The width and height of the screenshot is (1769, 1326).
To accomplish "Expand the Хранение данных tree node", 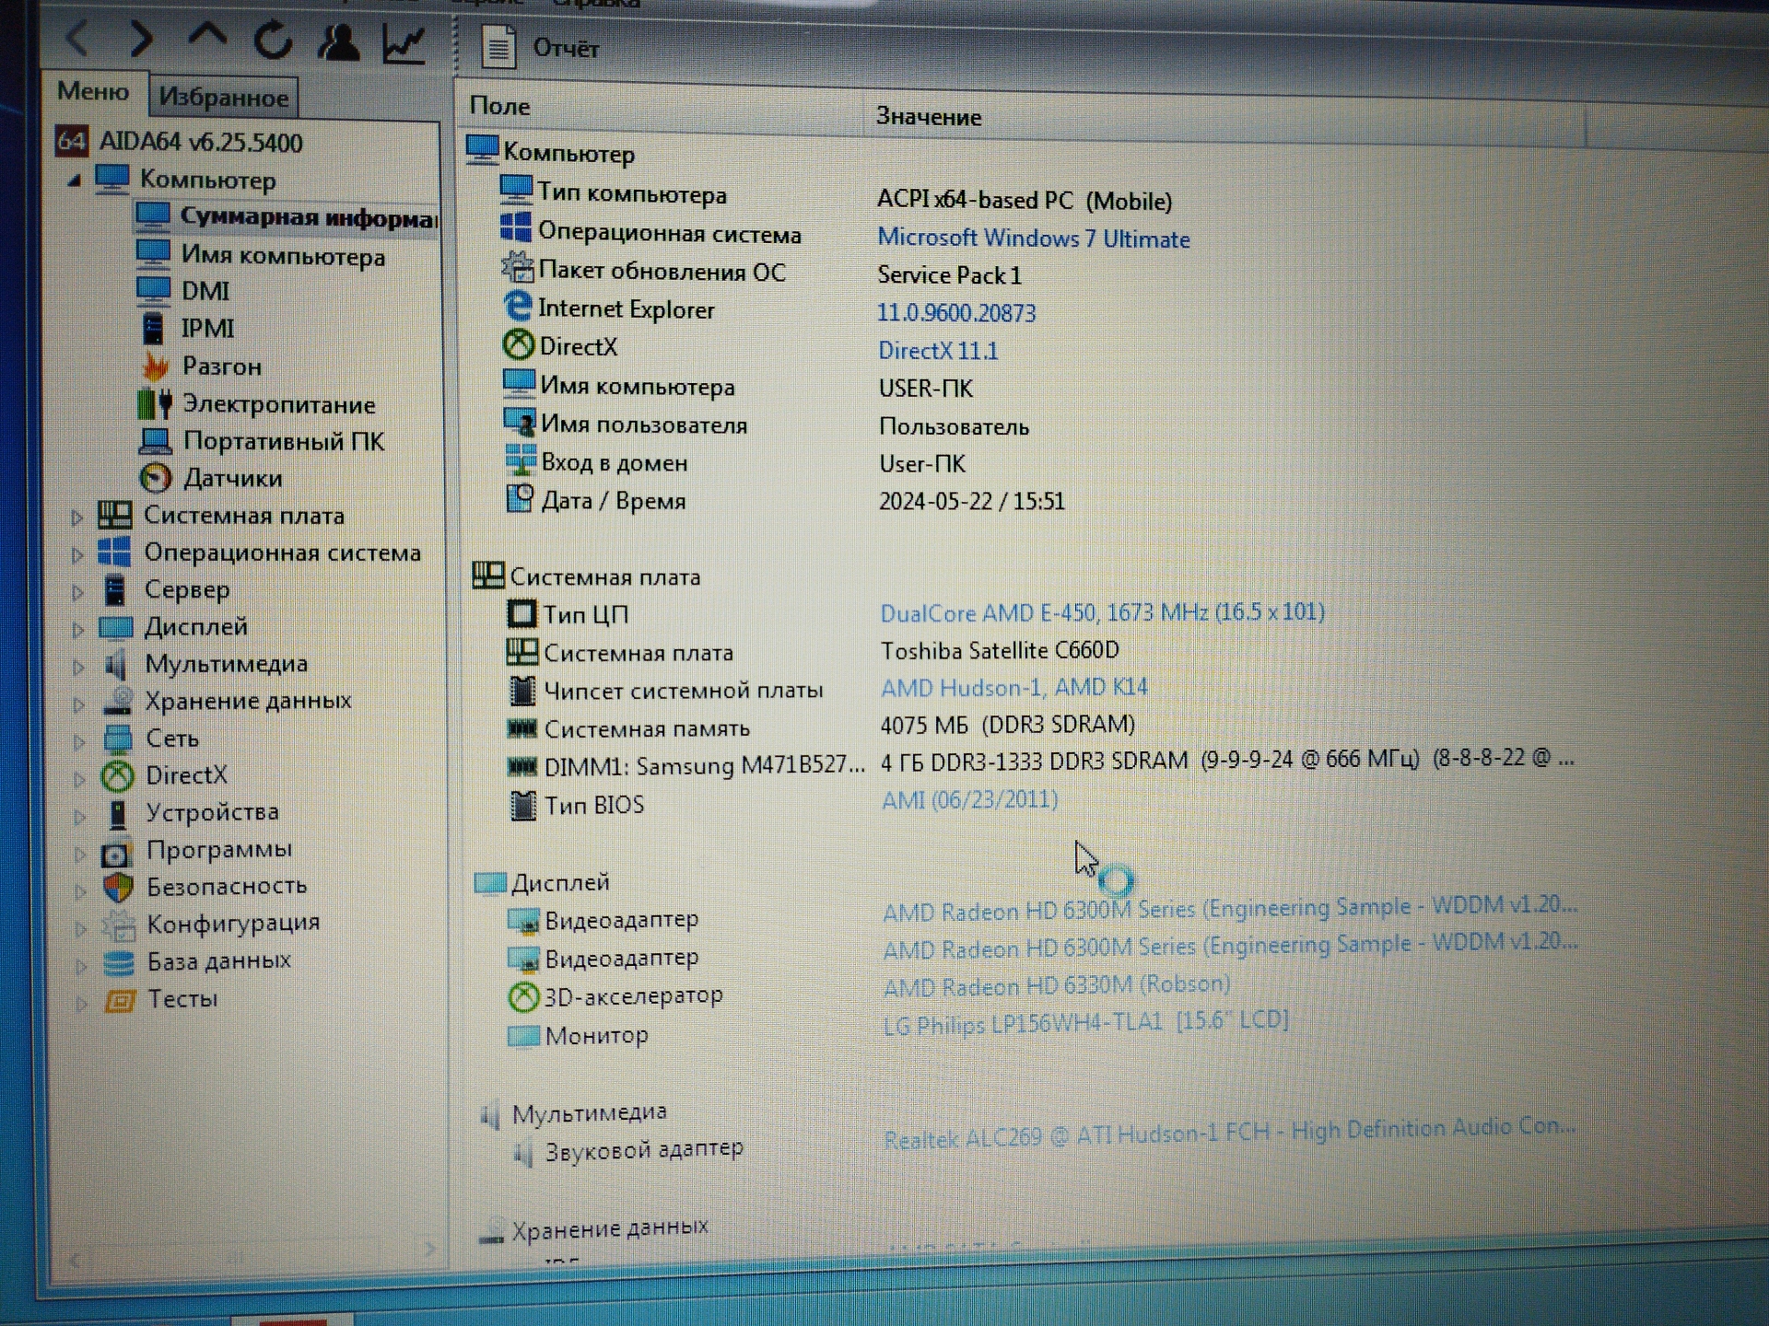I will tap(79, 704).
